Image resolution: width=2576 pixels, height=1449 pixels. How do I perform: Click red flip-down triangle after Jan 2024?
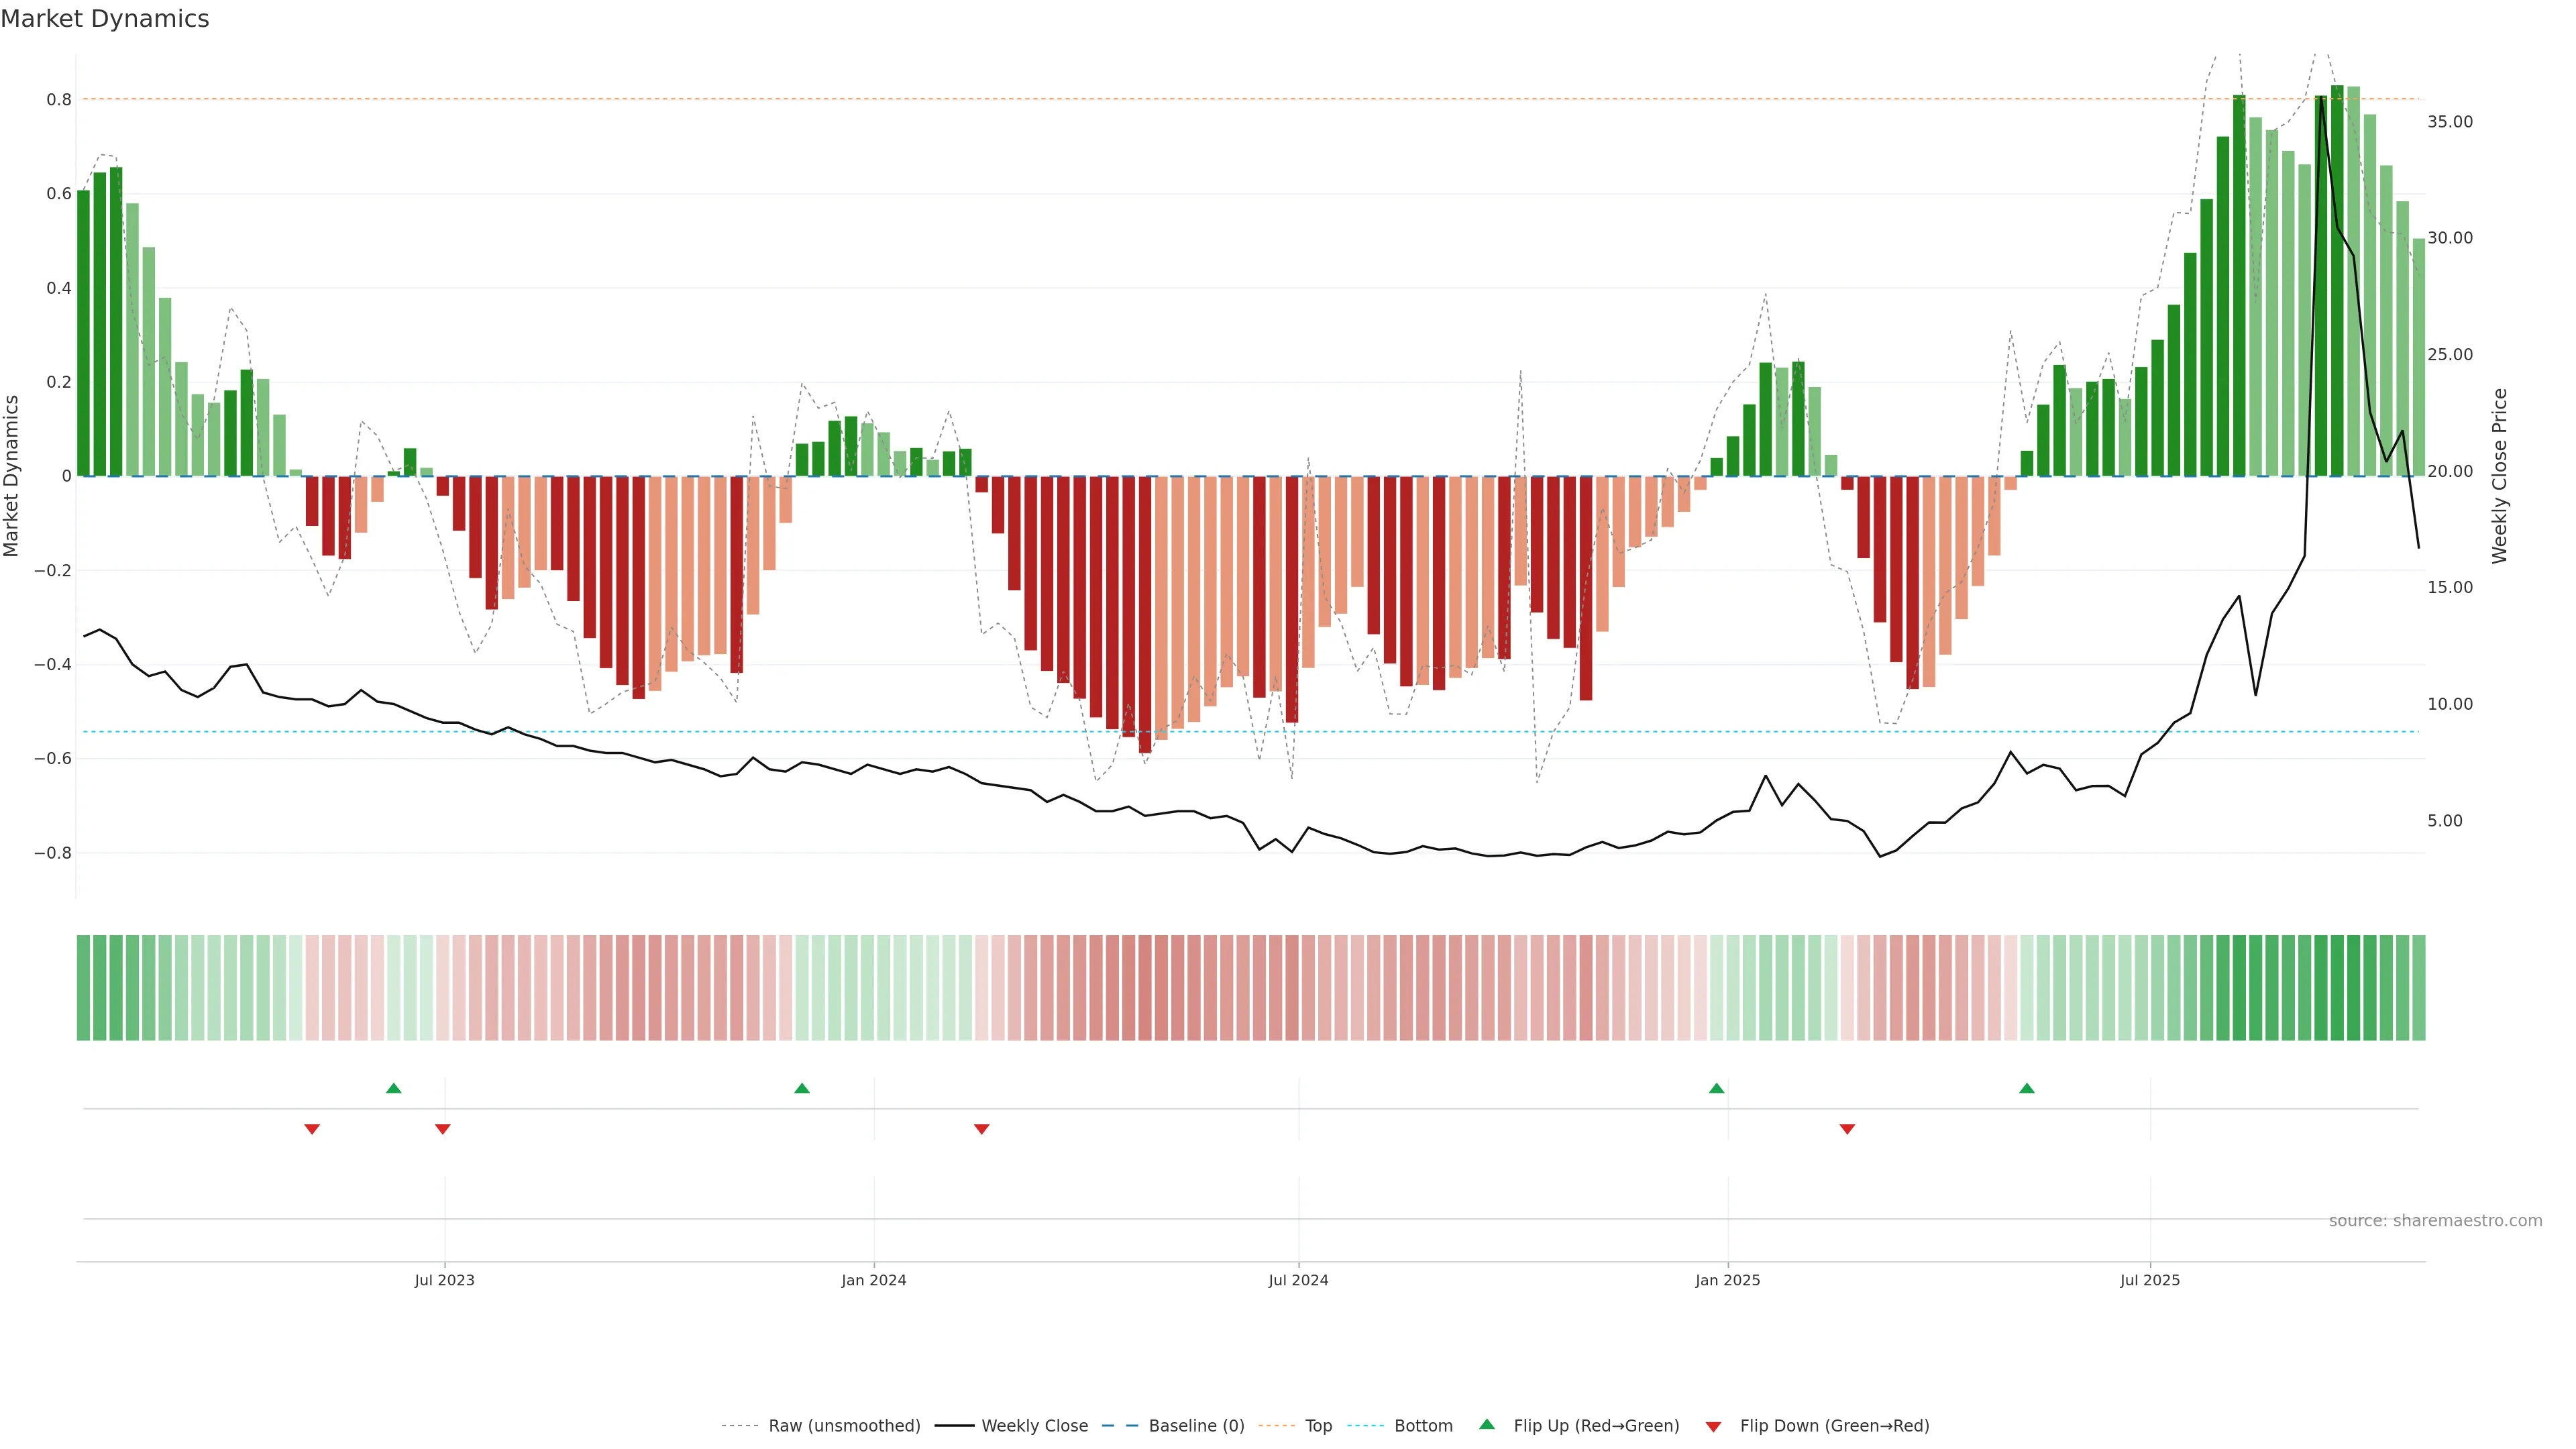(x=981, y=1129)
